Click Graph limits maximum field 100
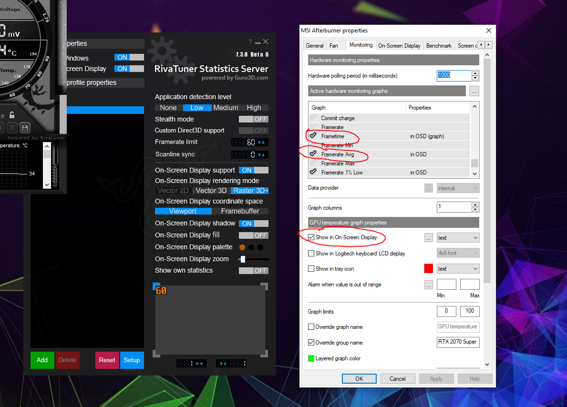The height and width of the screenshot is (407, 567). point(470,311)
